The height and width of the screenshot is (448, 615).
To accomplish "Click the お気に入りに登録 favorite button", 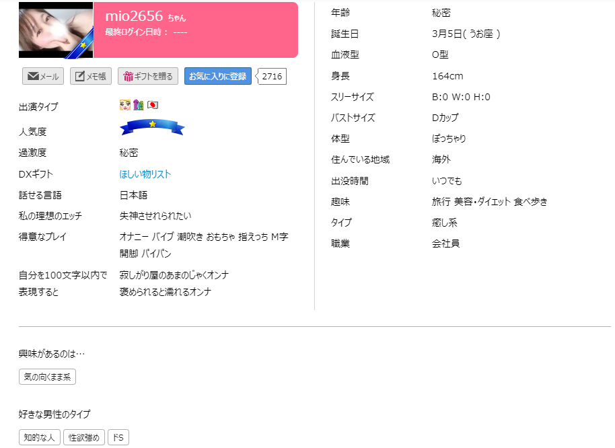I will pos(217,76).
